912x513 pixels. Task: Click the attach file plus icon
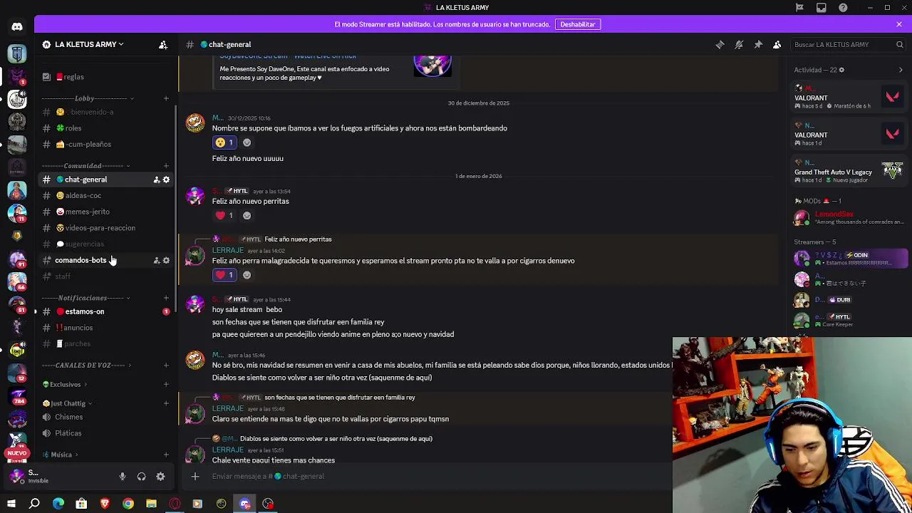(x=195, y=476)
